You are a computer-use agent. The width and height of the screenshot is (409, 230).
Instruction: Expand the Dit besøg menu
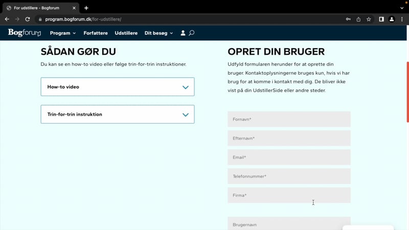tap(158, 33)
